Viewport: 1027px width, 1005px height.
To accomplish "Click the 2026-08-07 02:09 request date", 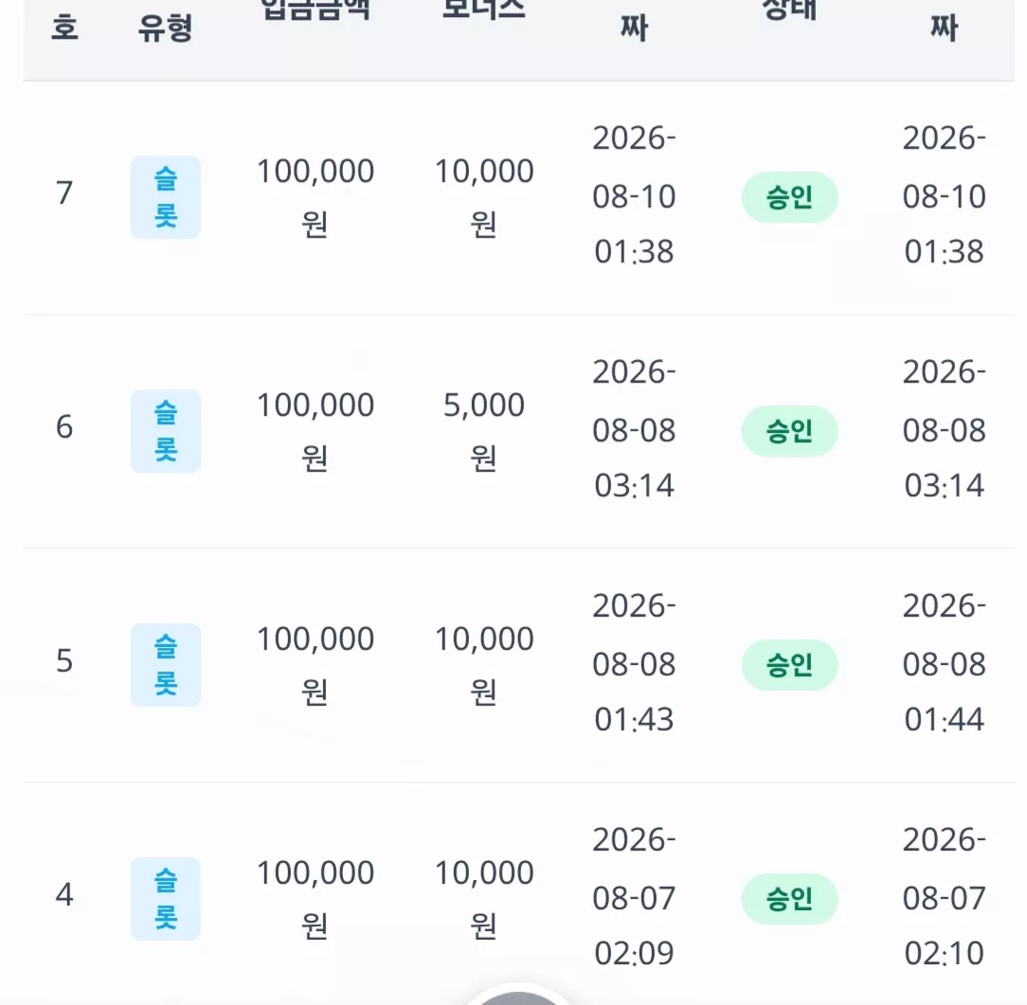I will (634, 896).
